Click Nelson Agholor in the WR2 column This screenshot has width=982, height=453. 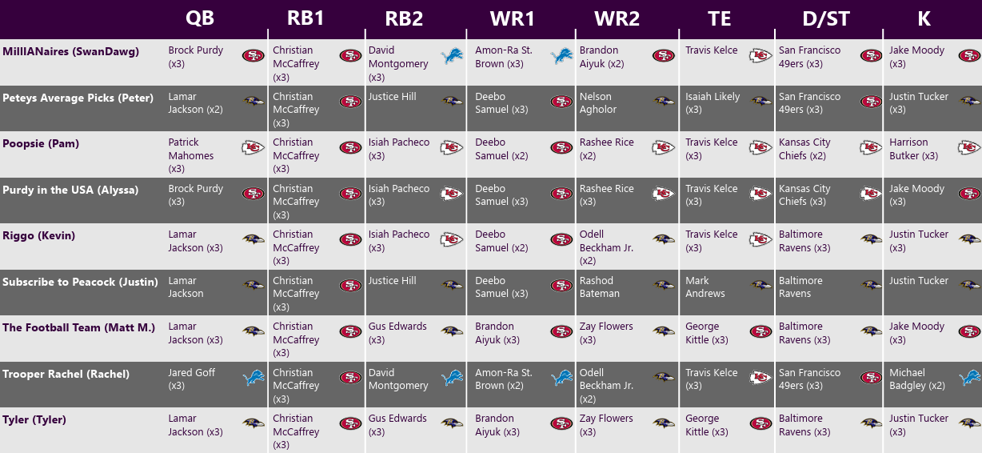pos(597,102)
